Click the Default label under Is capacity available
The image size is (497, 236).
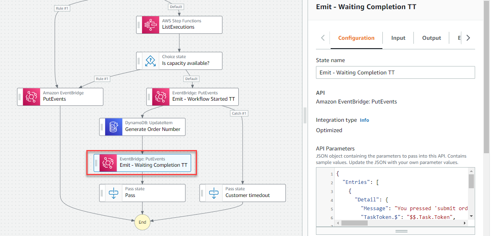click(x=191, y=79)
